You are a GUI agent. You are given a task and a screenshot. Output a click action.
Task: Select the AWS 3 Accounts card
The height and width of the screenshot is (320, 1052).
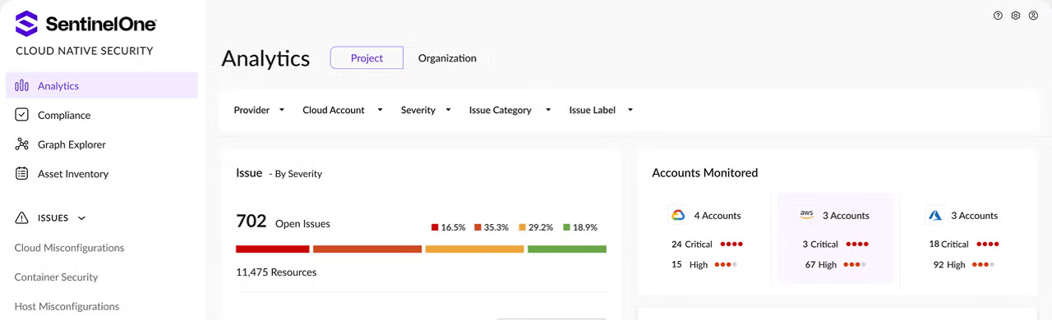(x=835, y=239)
